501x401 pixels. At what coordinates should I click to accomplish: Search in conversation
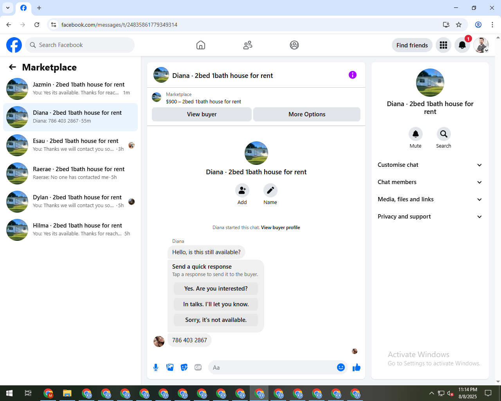tap(444, 134)
